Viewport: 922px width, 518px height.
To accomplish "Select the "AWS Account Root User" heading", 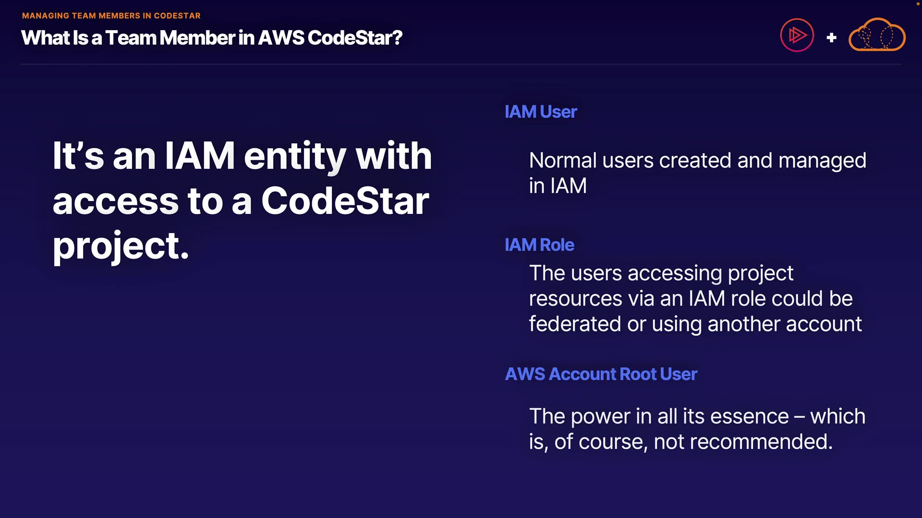I will click(x=601, y=374).
